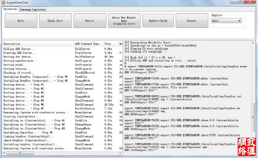
Task: Select the Getting version row
Action: click(x=62, y=69)
